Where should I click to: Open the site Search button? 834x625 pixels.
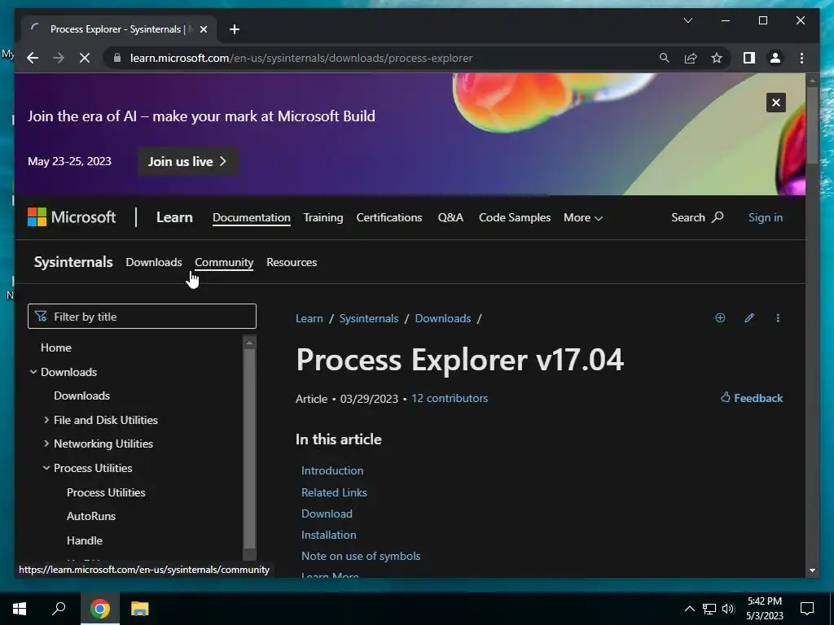[x=697, y=217]
